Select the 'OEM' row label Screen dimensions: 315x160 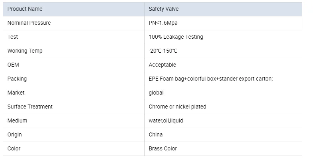coord(13,65)
